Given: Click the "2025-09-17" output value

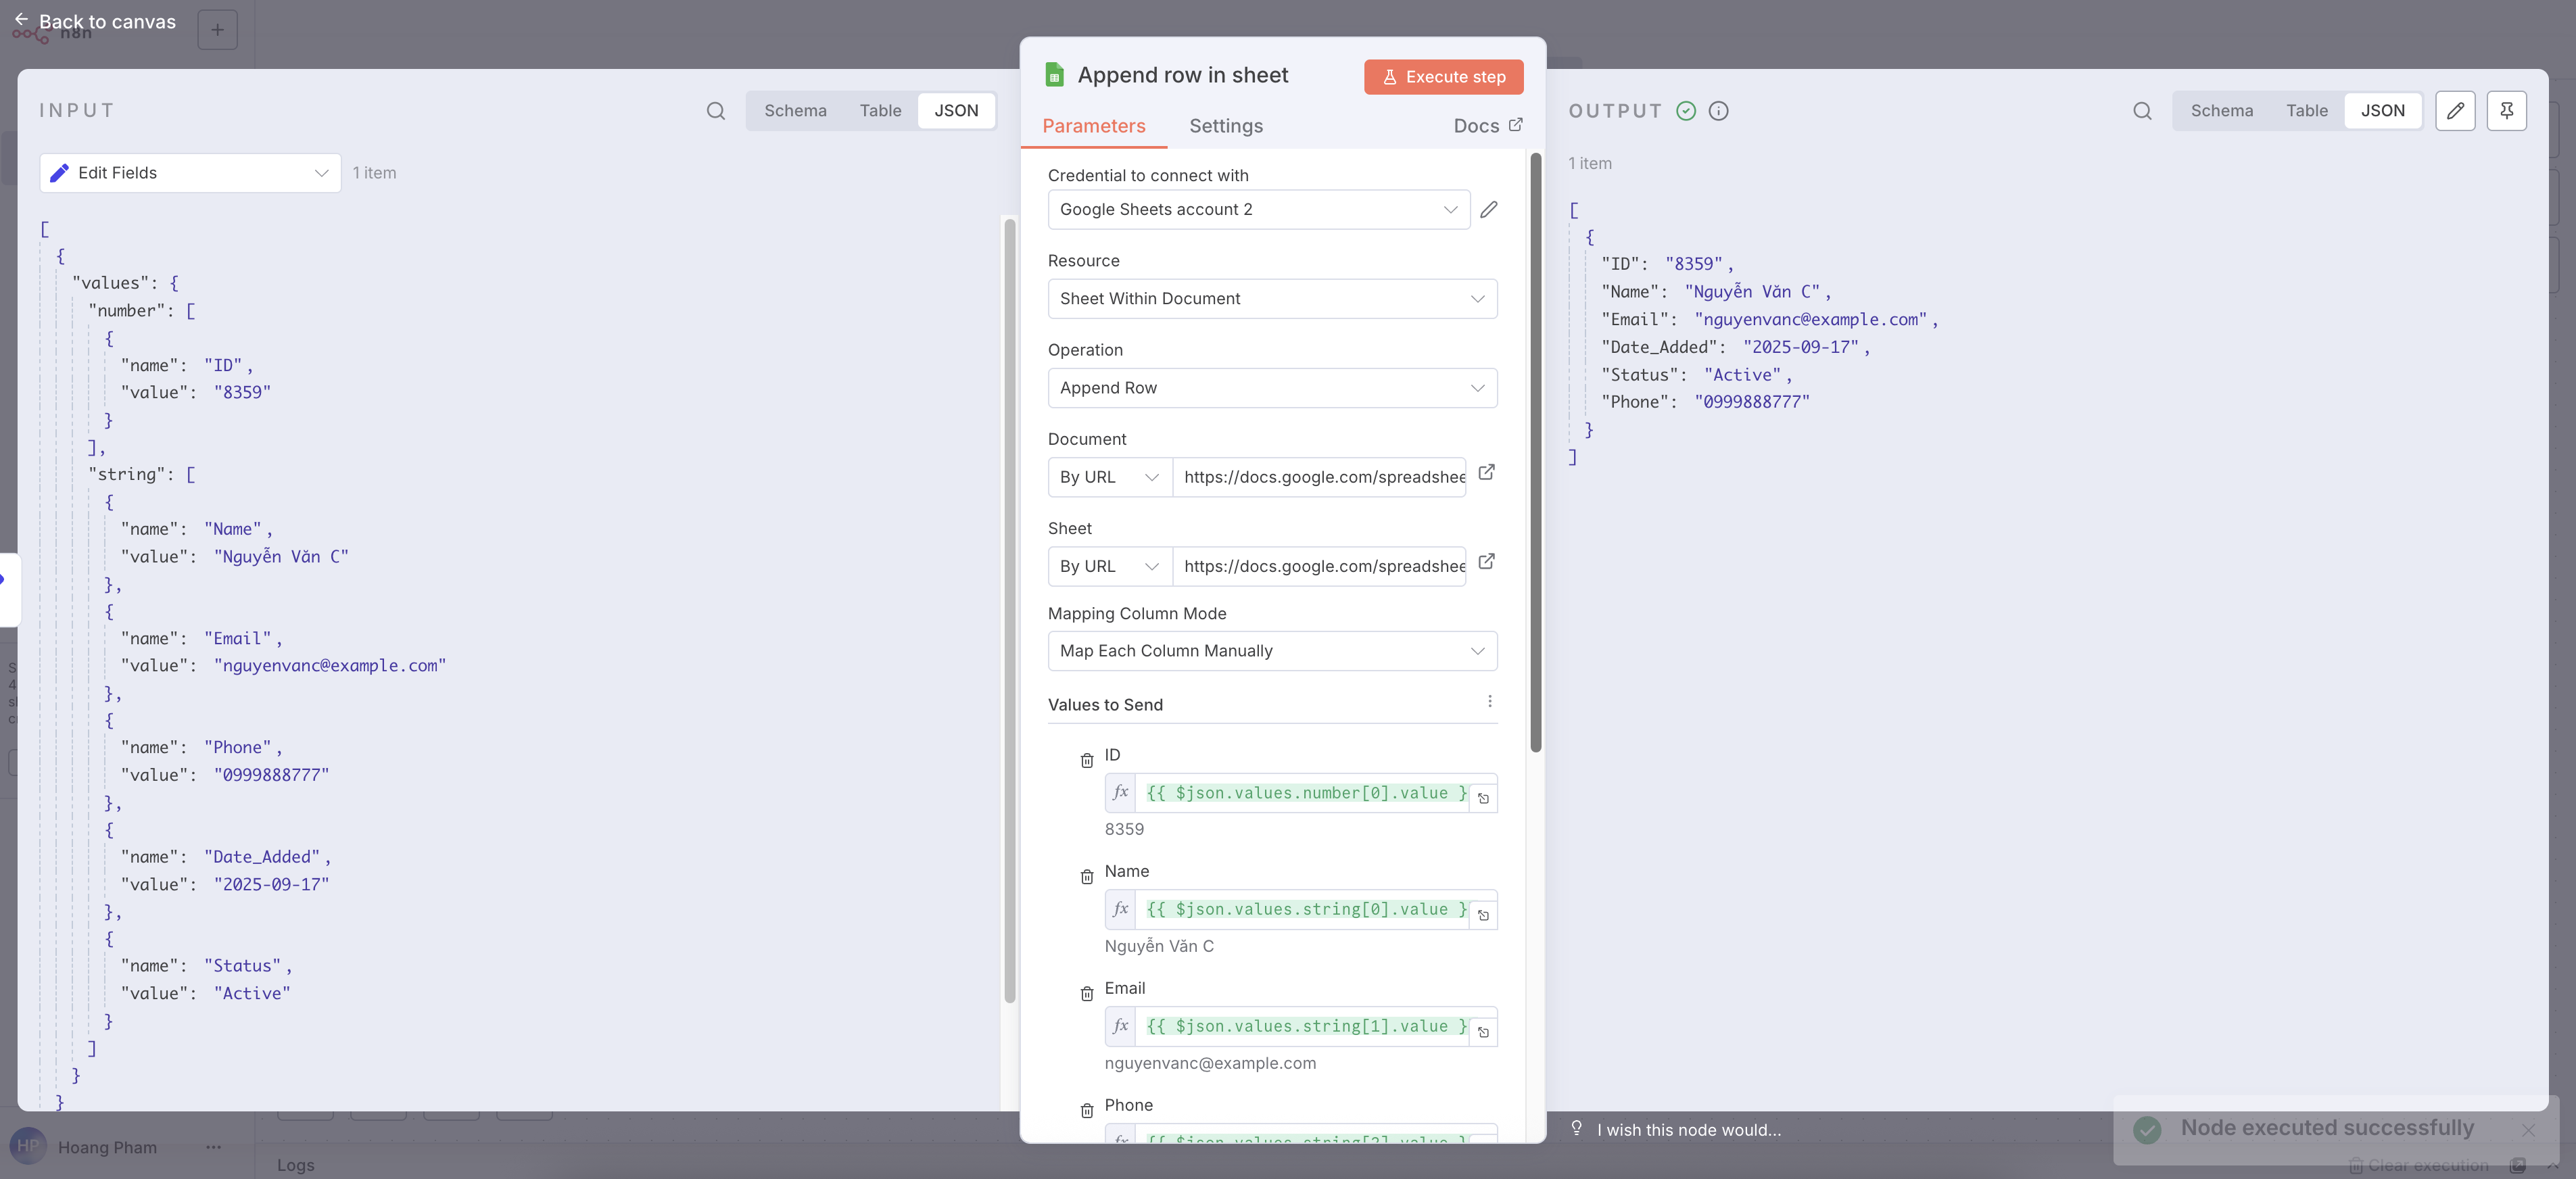Looking at the screenshot, I should pyautogui.click(x=1800, y=347).
